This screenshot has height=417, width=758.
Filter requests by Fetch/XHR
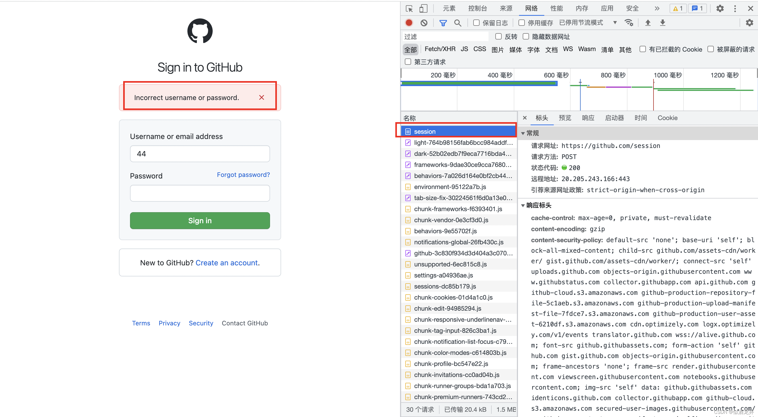(x=440, y=49)
